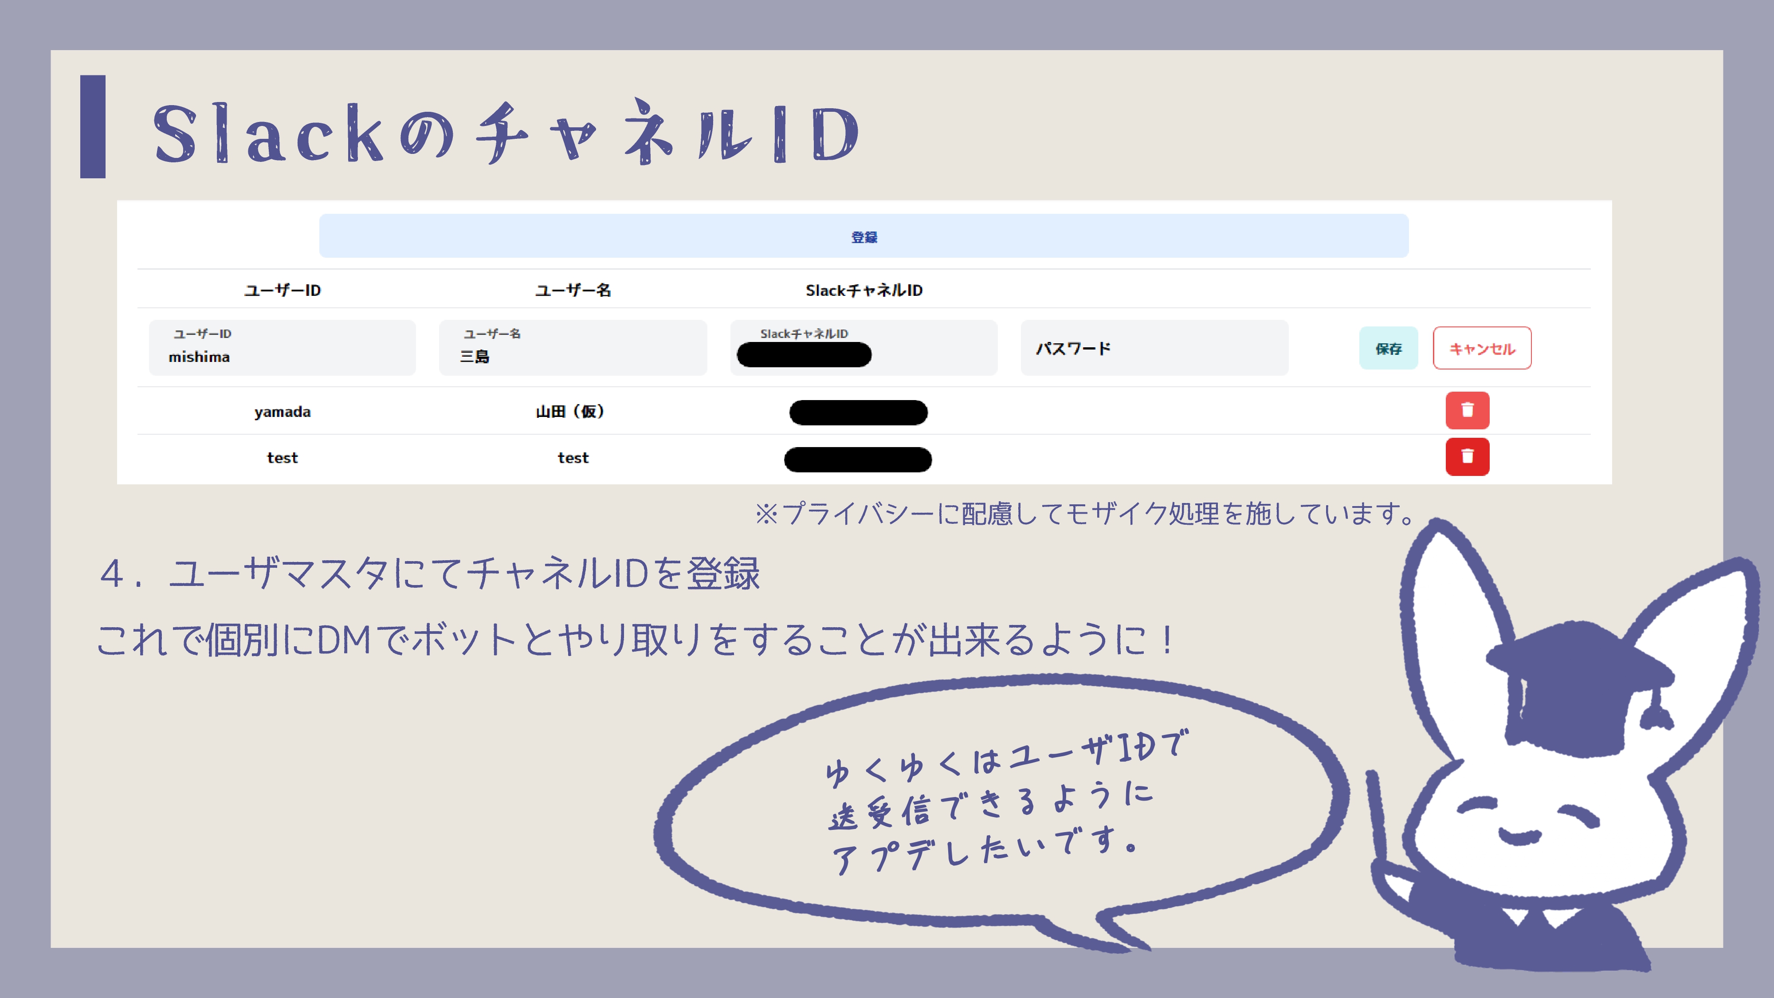Focus the ユーザーID field containing mishima
The width and height of the screenshot is (1774, 998).
coord(283,348)
